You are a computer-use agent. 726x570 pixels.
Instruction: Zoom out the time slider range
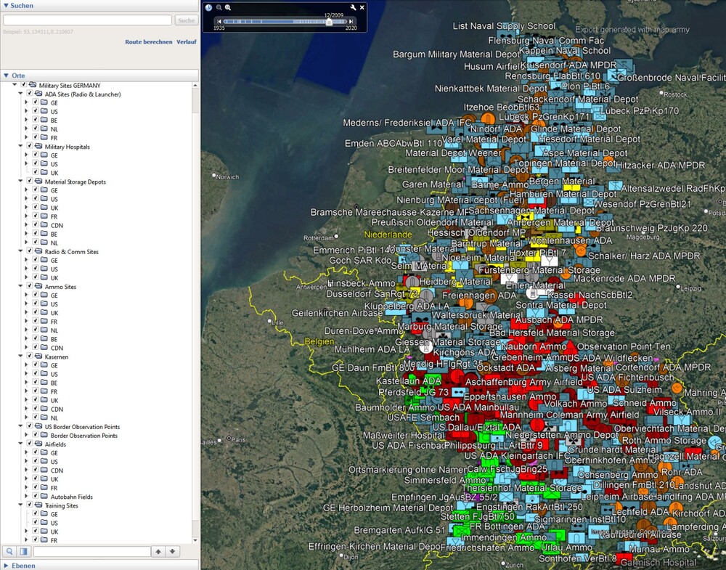[x=219, y=7]
